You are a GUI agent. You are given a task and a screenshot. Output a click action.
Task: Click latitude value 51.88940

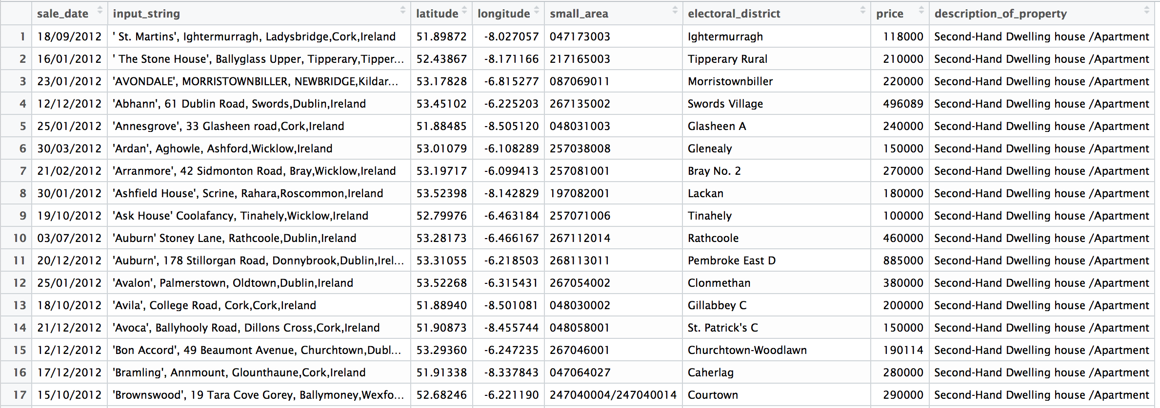coord(441,305)
